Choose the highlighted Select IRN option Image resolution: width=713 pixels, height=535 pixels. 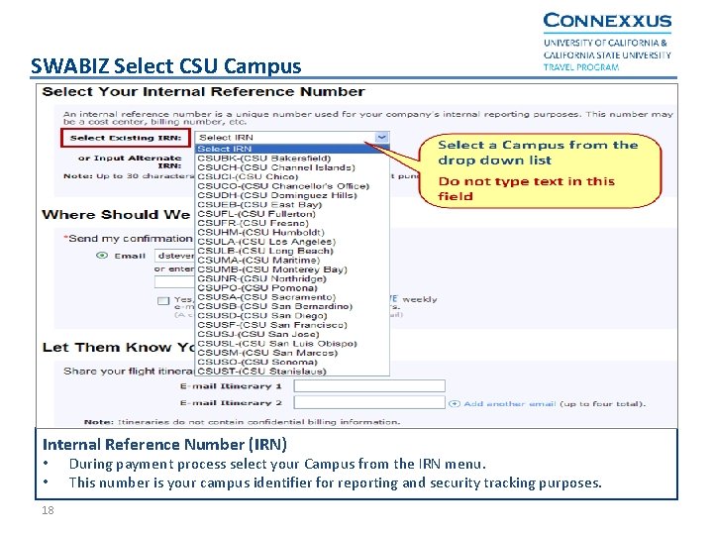[x=292, y=149]
